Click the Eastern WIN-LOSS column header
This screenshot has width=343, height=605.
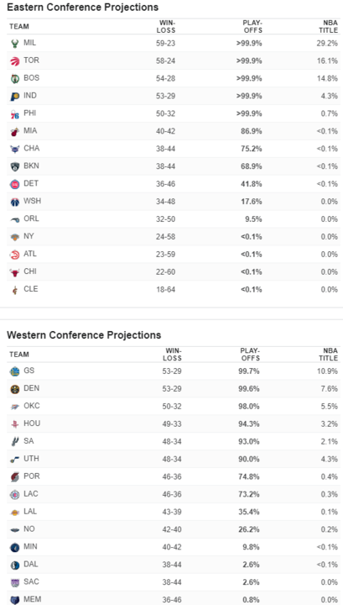point(167,27)
